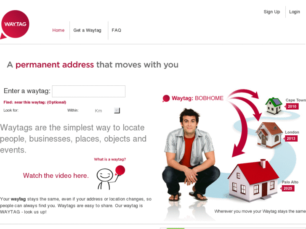This screenshot has width=306, height=229.
Task: Click Find near this waytag (Optional)
Action: tap(35, 103)
